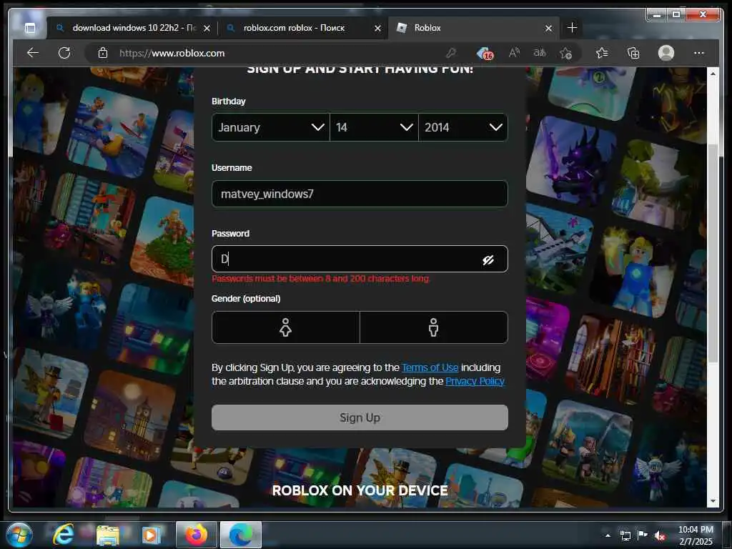Open Edge settings and more menu
This screenshot has height=549, width=732.
[x=699, y=53]
